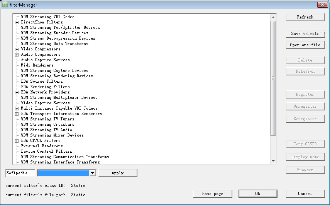This screenshot has width=330, height=205.
Task: Click the Apply button
Action: click(x=118, y=173)
